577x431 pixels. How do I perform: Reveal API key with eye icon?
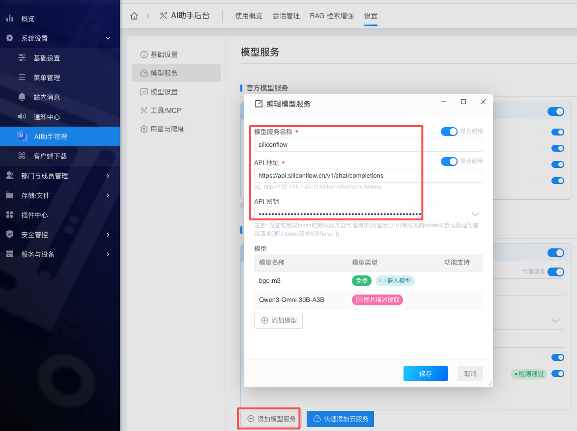(475, 214)
